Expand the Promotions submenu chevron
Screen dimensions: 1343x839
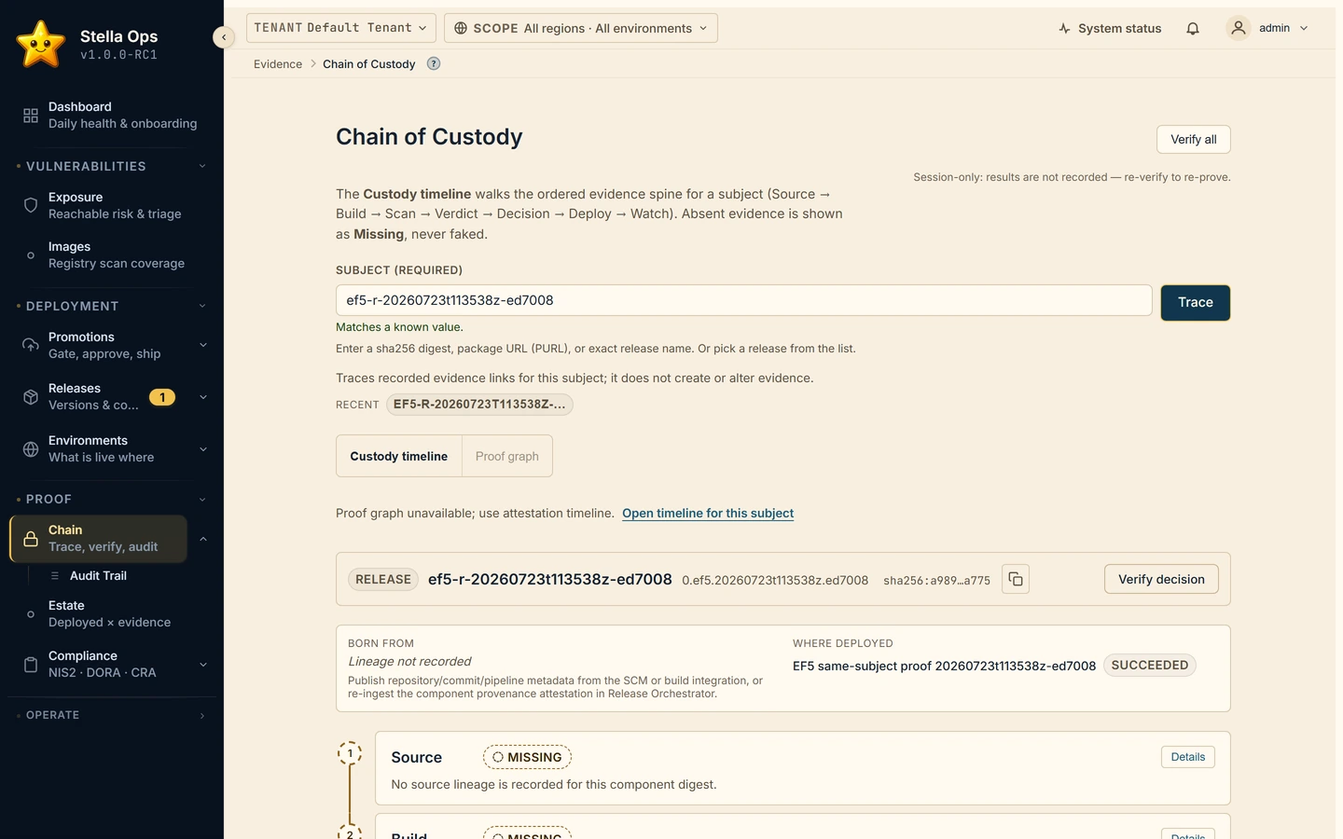[x=202, y=345]
